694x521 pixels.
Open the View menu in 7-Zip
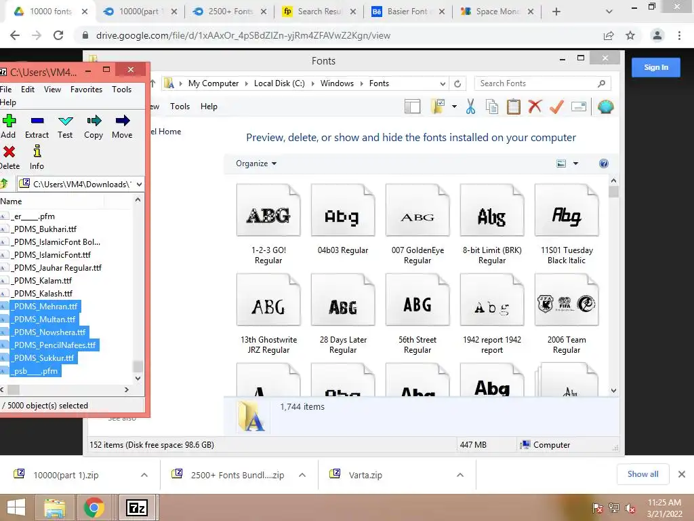(52, 89)
